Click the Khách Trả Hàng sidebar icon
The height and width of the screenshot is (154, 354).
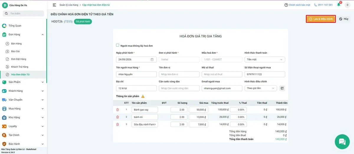8,67
